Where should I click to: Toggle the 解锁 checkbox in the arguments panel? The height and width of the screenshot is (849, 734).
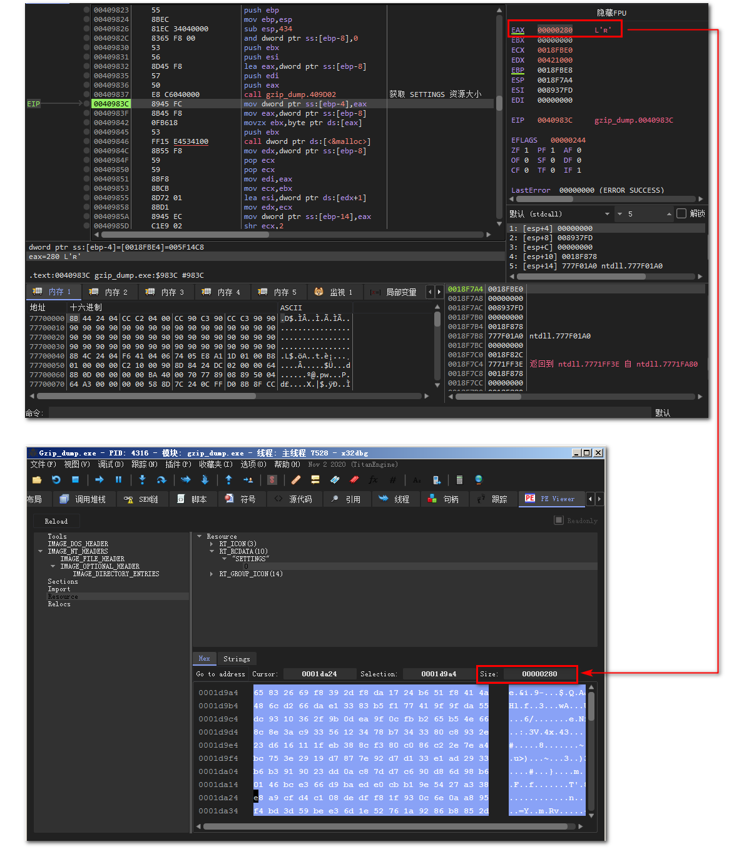point(681,213)
